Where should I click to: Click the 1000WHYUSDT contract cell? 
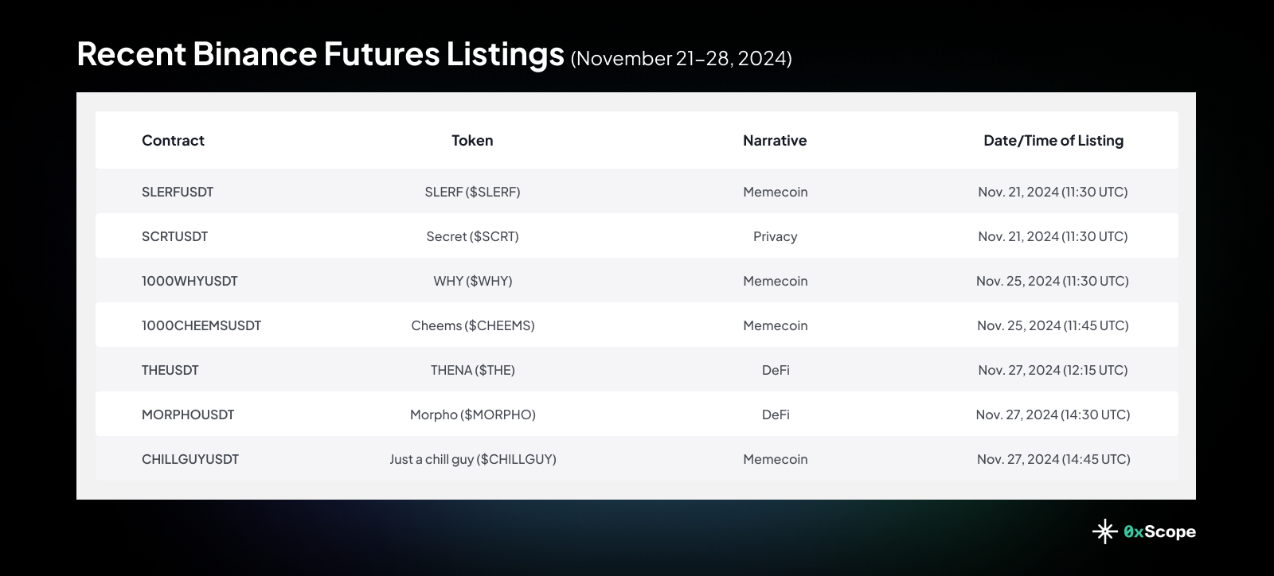click(x=190, y=281)
